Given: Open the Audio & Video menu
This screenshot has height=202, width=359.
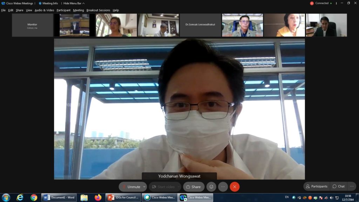Looking at the screenshot, I should [x=44, y=10].
